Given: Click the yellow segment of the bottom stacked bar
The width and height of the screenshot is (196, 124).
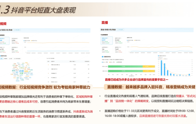Looking at the screenshot, I should tap(149, 71).
